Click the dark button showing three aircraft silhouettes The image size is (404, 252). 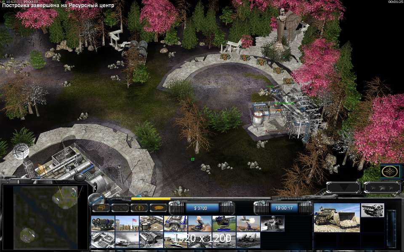point(382,187)
